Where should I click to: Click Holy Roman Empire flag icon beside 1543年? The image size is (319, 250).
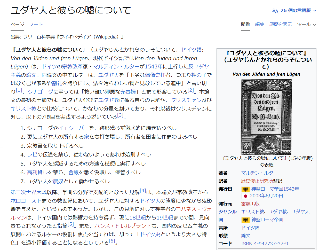[x=245, y=189]
